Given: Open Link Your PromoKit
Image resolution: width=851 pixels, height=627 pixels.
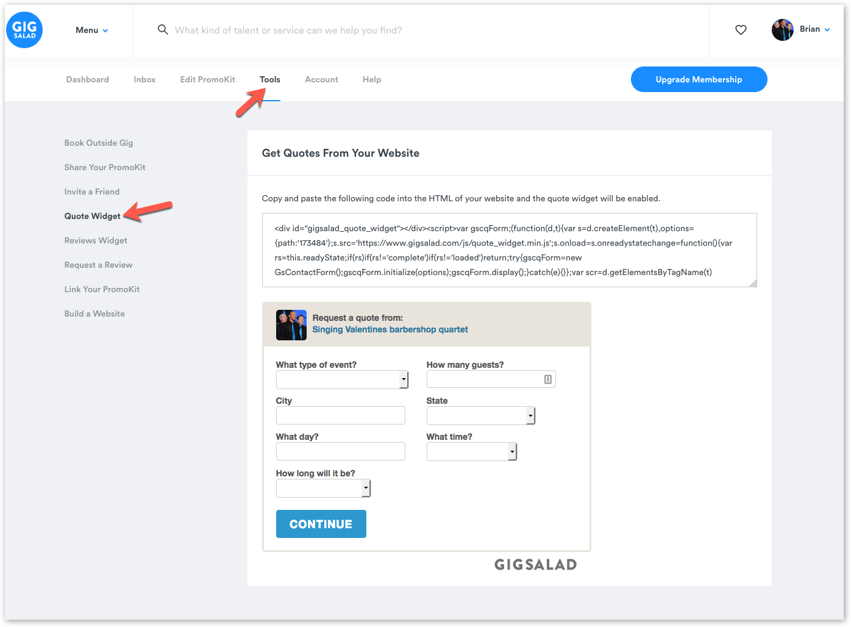Looking at the screenshot, I should coord(102,289).
